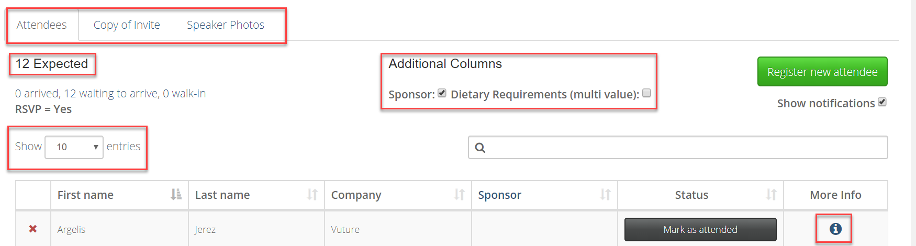Click the More Info column header
916x246 pixels.
835,195
